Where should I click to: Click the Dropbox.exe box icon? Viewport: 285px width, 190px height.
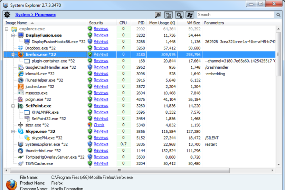21,48
